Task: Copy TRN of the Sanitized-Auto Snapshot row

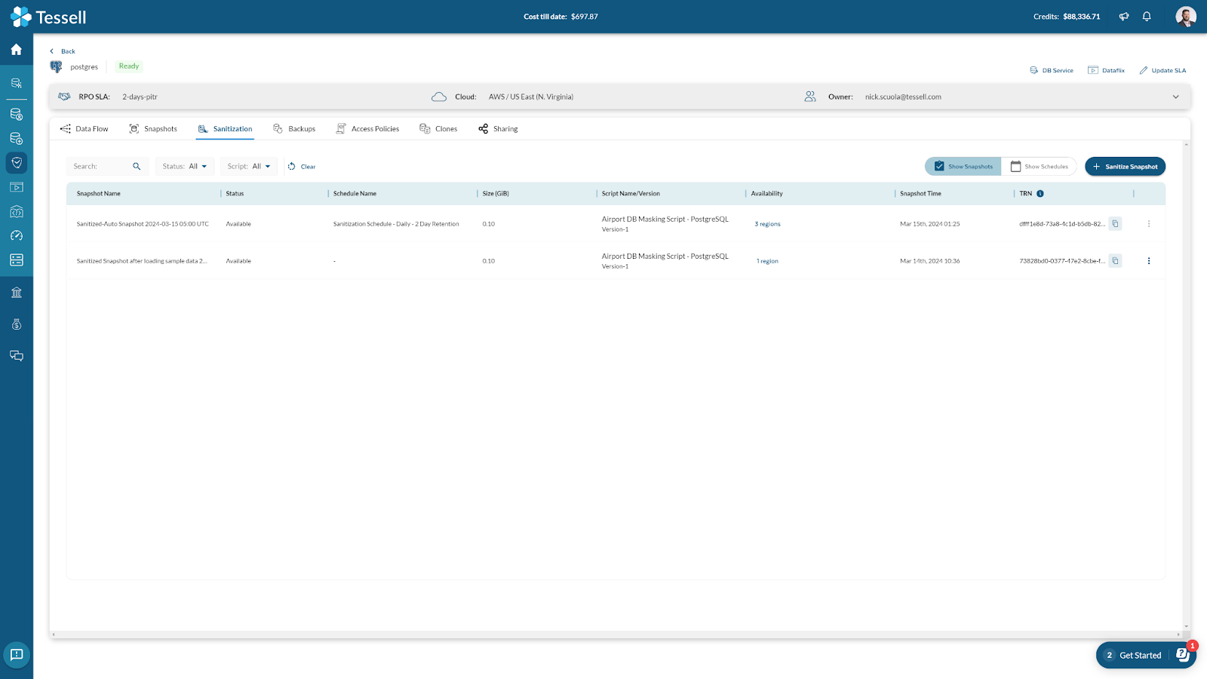Action: pos(1115,223)
